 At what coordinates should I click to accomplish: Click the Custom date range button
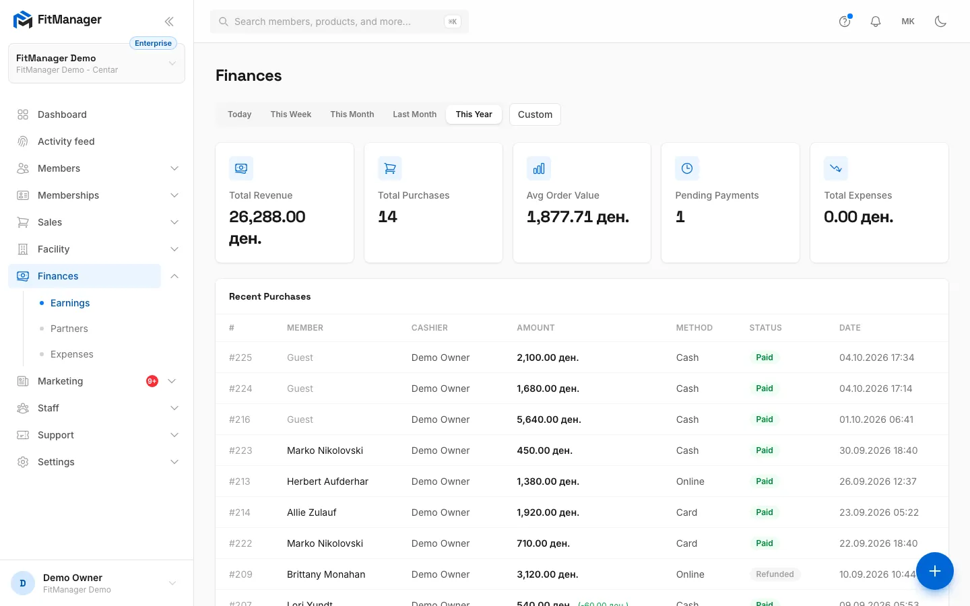pyautogui.click(x=535, y=114)
